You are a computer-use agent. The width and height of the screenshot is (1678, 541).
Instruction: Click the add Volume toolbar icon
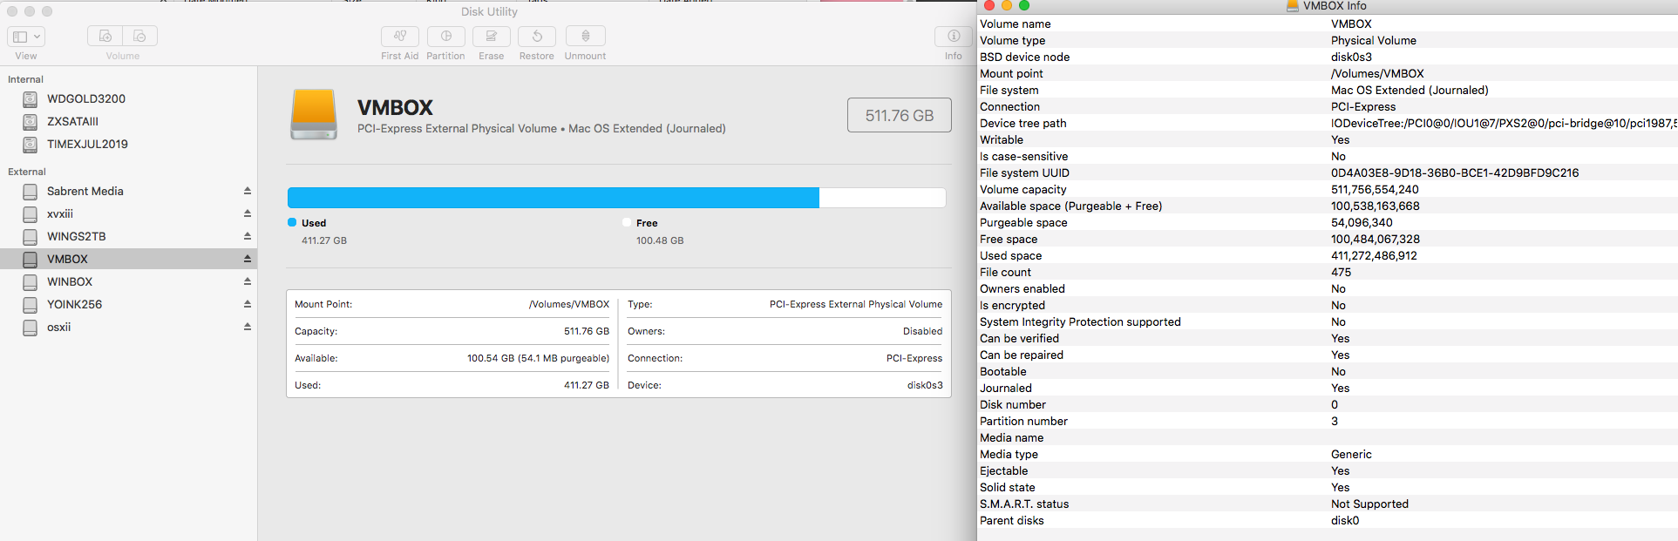(105, 37)
